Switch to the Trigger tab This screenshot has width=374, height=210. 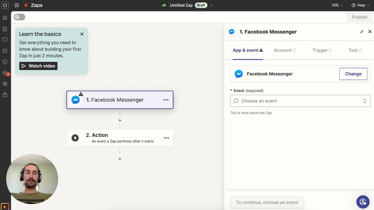(322, 50)
